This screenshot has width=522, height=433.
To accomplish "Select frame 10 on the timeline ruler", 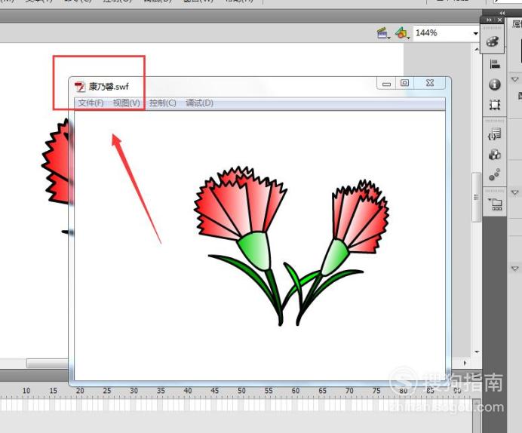I will [x=26, y=391].
